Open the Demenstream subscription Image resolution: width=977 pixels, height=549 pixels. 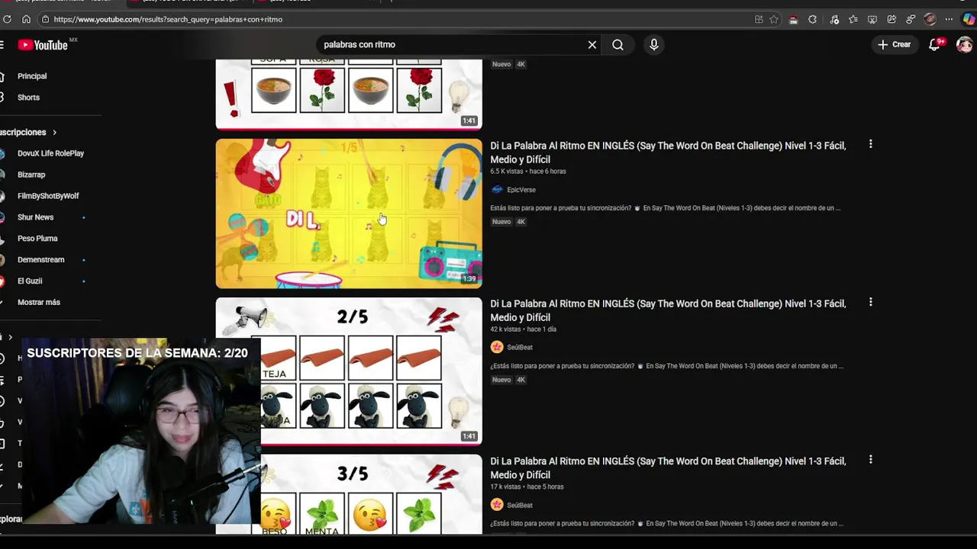pyautogui.click(x=41, y=260)
